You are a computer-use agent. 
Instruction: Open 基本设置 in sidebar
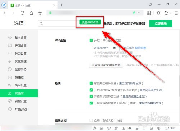click(x=19, y=38)
